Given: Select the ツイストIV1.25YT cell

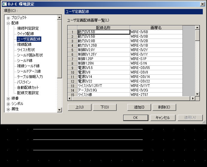Looking at the screenshot, I should click(x=103, y=86).
